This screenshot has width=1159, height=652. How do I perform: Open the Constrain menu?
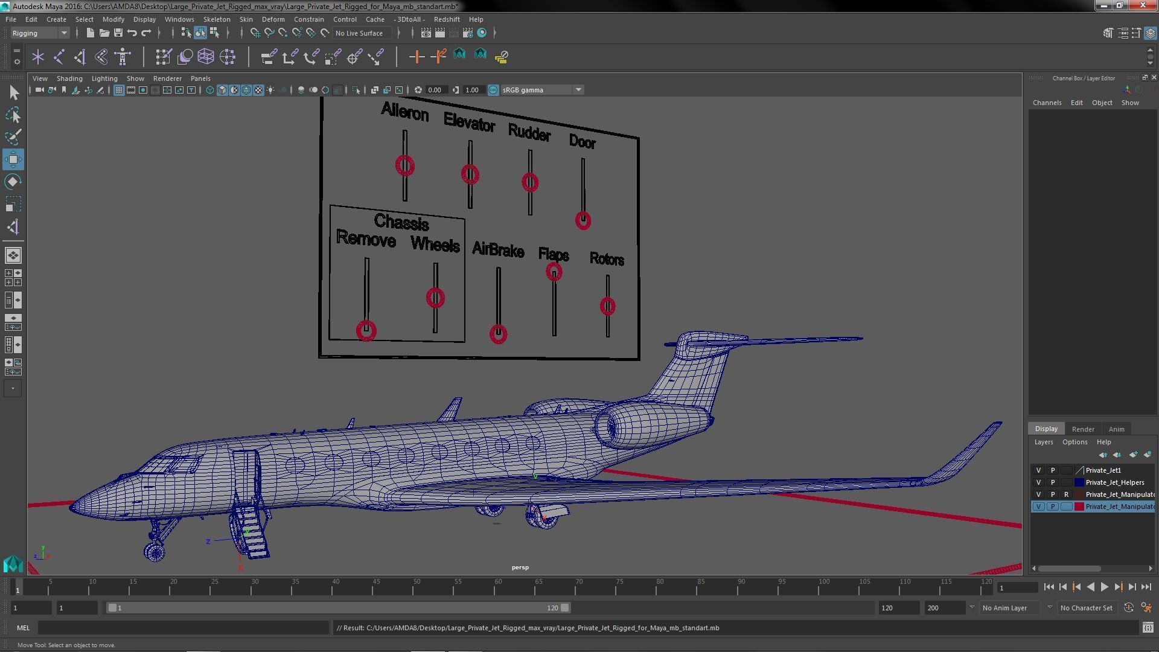point(308,19)
